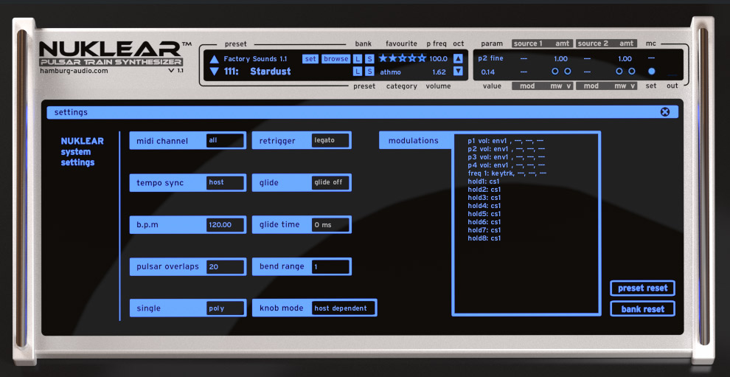
Task: Click the preset up arrow
Action: click(214, 59)
